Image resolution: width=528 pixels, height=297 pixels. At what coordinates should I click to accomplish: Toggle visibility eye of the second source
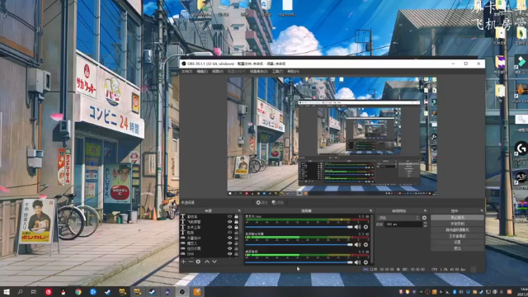tap(229, 222)
